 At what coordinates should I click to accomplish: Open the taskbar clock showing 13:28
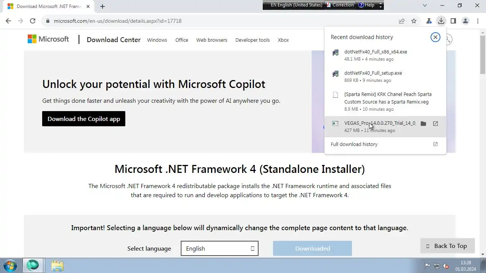(465, 266)
